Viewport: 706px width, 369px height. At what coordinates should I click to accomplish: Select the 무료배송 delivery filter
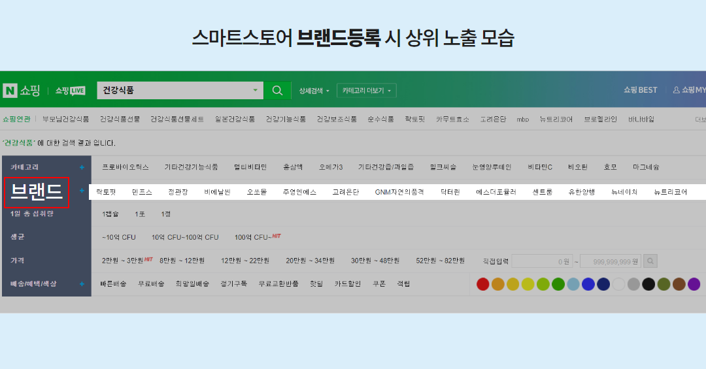click(x=151, y=284)
